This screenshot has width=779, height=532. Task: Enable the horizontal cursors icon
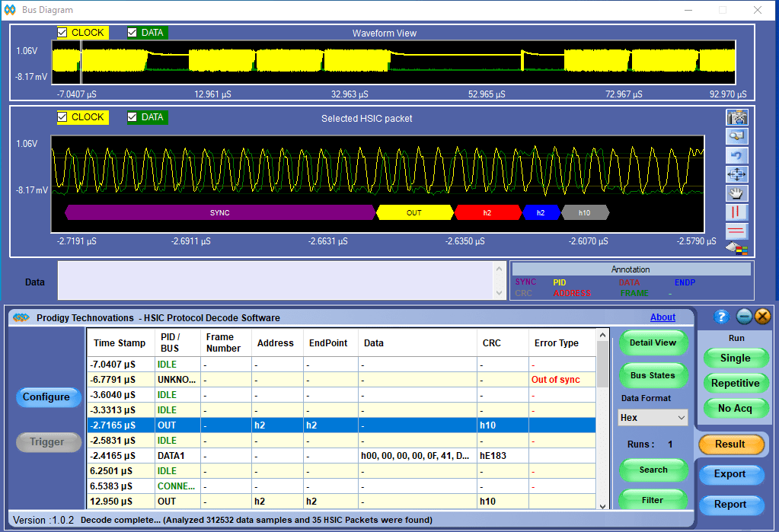[737, 231]
